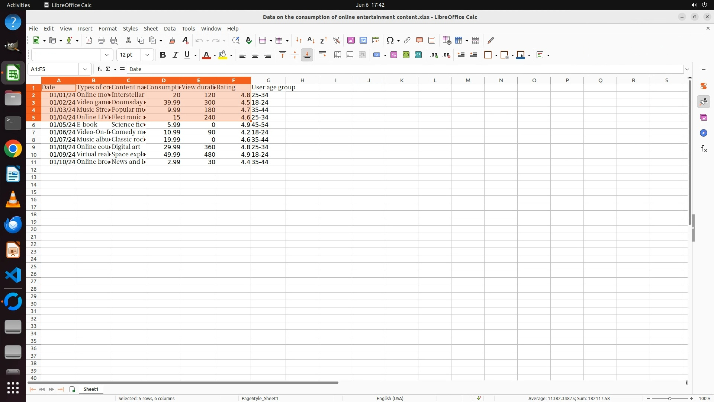Click column G header

click(268, 80)
